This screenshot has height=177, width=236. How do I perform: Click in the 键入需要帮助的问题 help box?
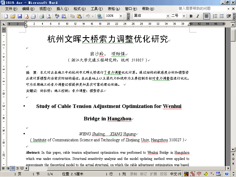[202, 9]
